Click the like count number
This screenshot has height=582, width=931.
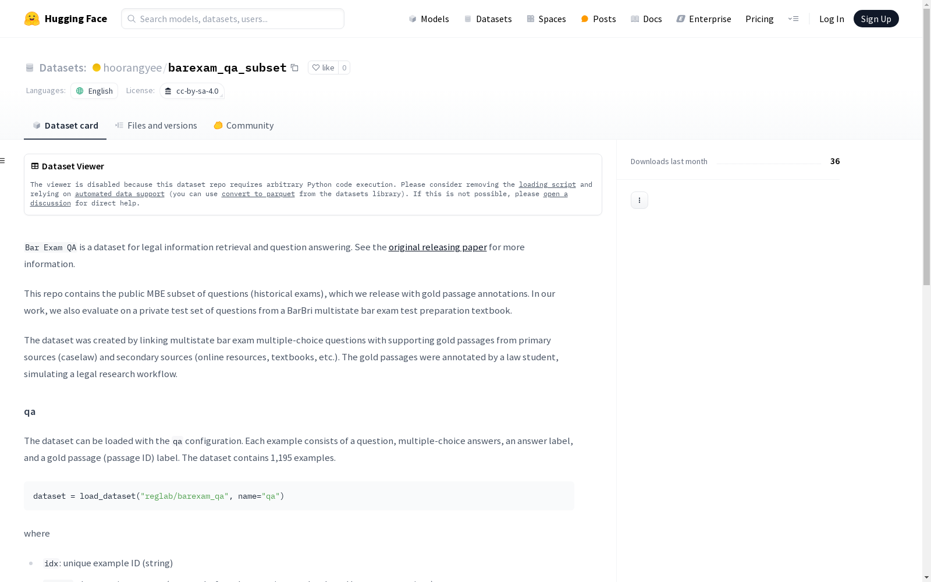point(344,68)
